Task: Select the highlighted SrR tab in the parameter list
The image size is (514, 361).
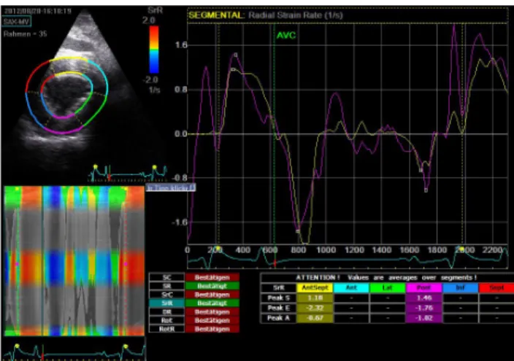Action: pyautogui.click(x=167, y=303)
